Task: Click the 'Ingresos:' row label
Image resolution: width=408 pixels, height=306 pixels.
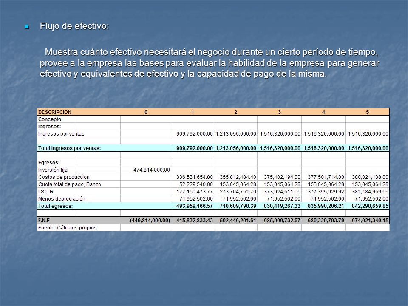Action: (49, 127)
